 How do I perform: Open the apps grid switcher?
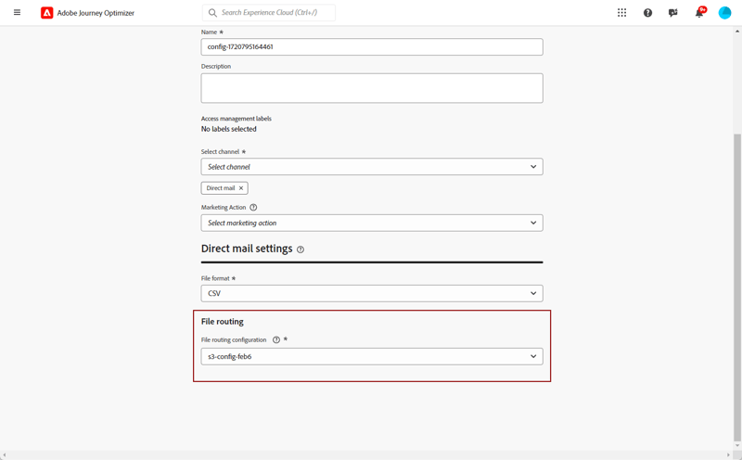(621, 13)
